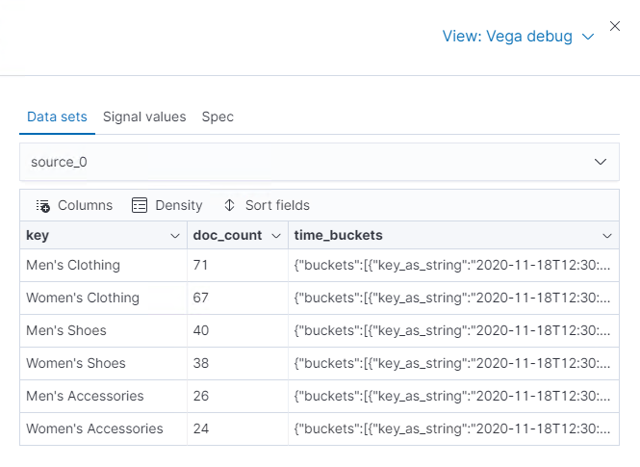Select the Men's Clothing key cell

(x=73, y=265)
